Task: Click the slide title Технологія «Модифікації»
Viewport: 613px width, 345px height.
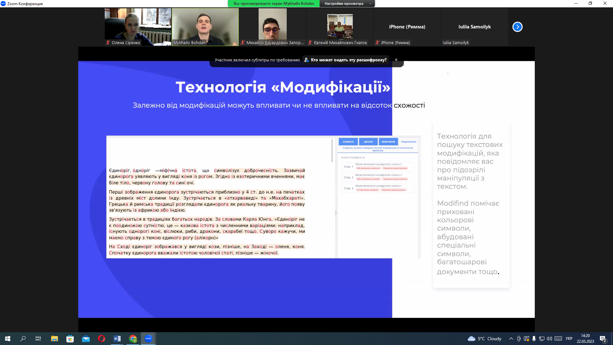Action: (283, 87)
